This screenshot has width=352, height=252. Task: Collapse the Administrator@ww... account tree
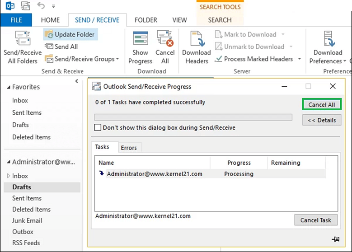tap(9, 162)
